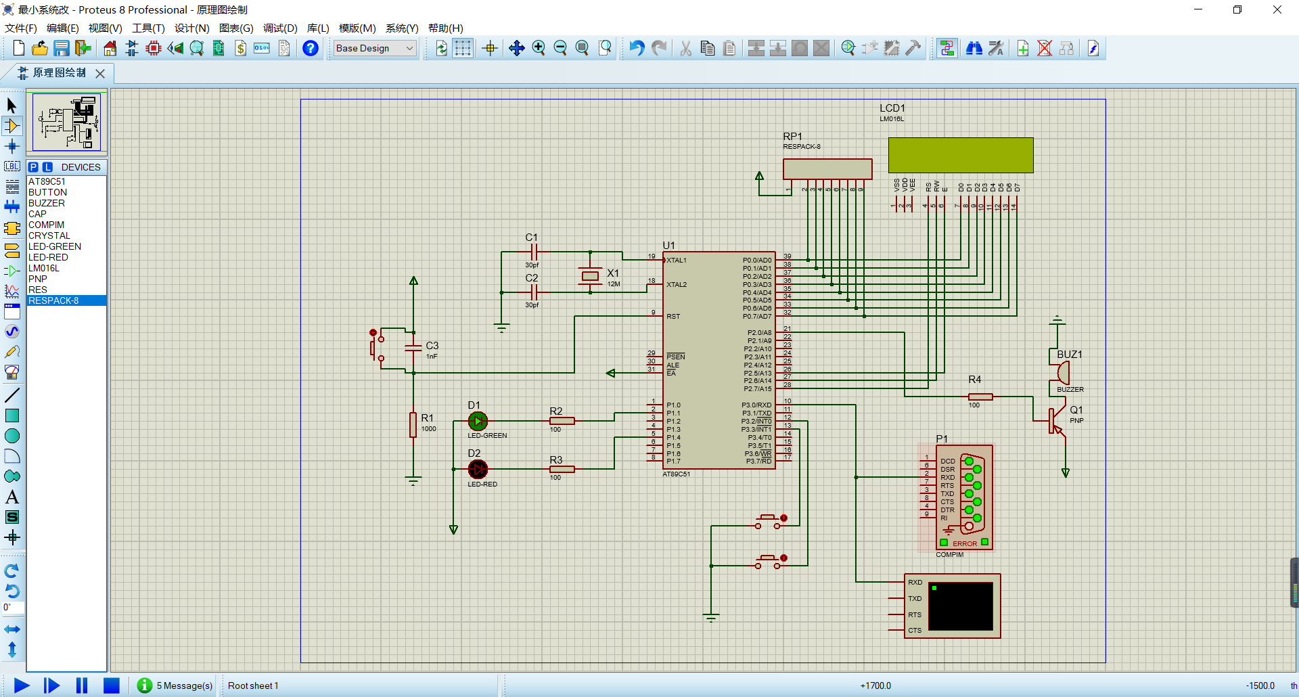The width and height of the screenshot is (1299, 697).
Task: Choose Junction Dot mode
Action: [x=12, y=146]
